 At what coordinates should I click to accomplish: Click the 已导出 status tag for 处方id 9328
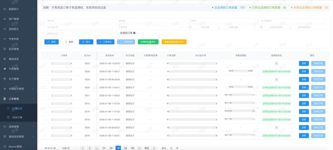tap(276, 71)
